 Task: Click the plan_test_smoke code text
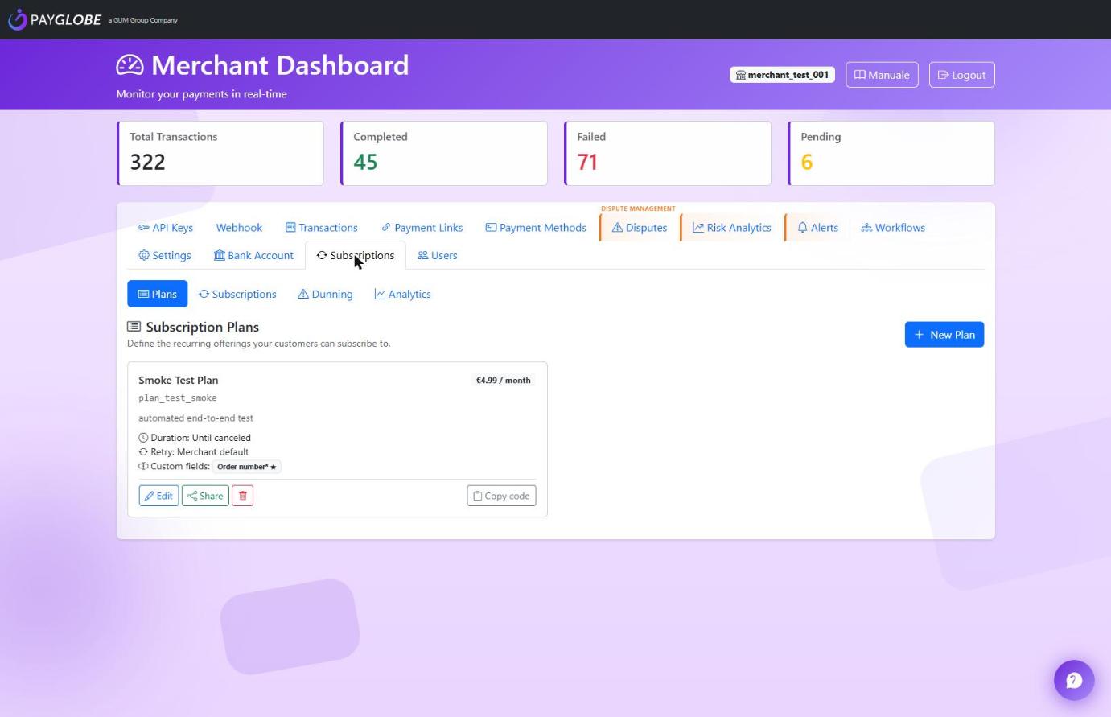click(x=178, y=398)
